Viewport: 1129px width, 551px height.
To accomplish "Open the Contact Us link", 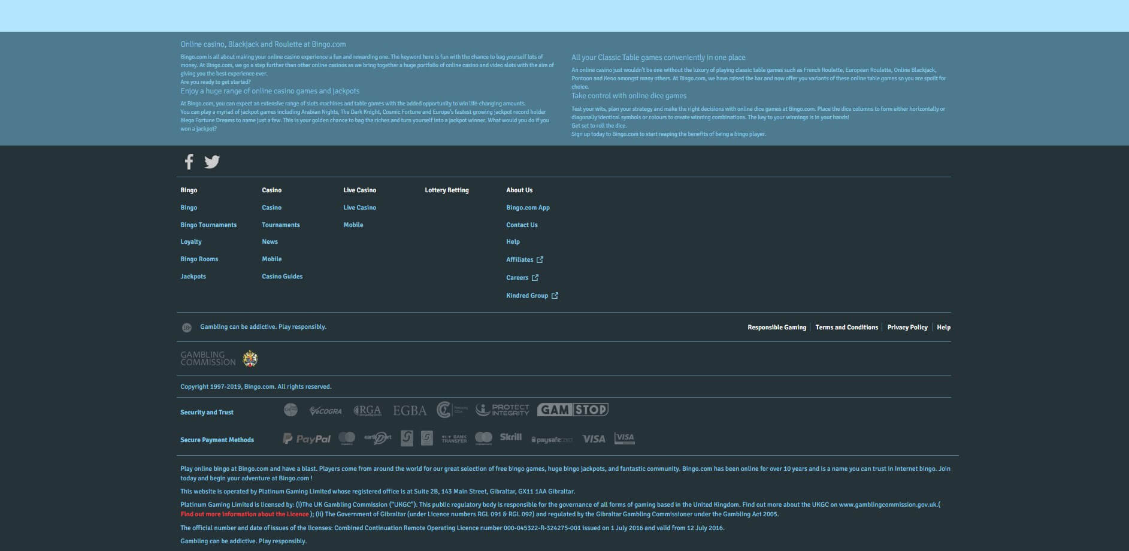I will (522, 225).
